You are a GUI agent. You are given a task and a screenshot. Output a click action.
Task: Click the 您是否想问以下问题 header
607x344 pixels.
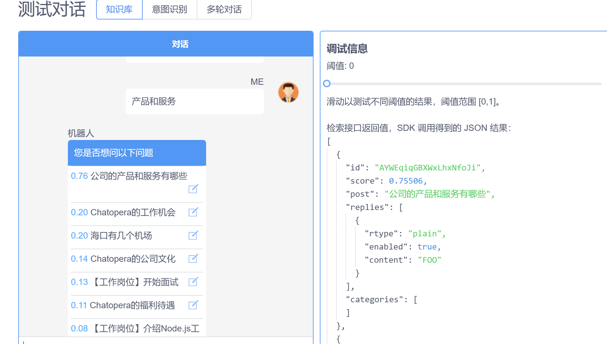(x=137, y=153)
